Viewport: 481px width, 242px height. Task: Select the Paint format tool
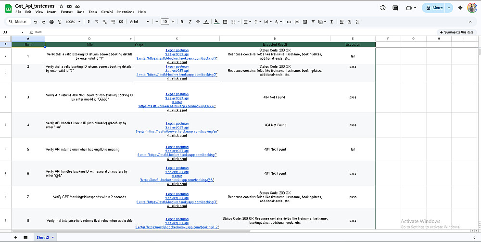pos(59,22)
